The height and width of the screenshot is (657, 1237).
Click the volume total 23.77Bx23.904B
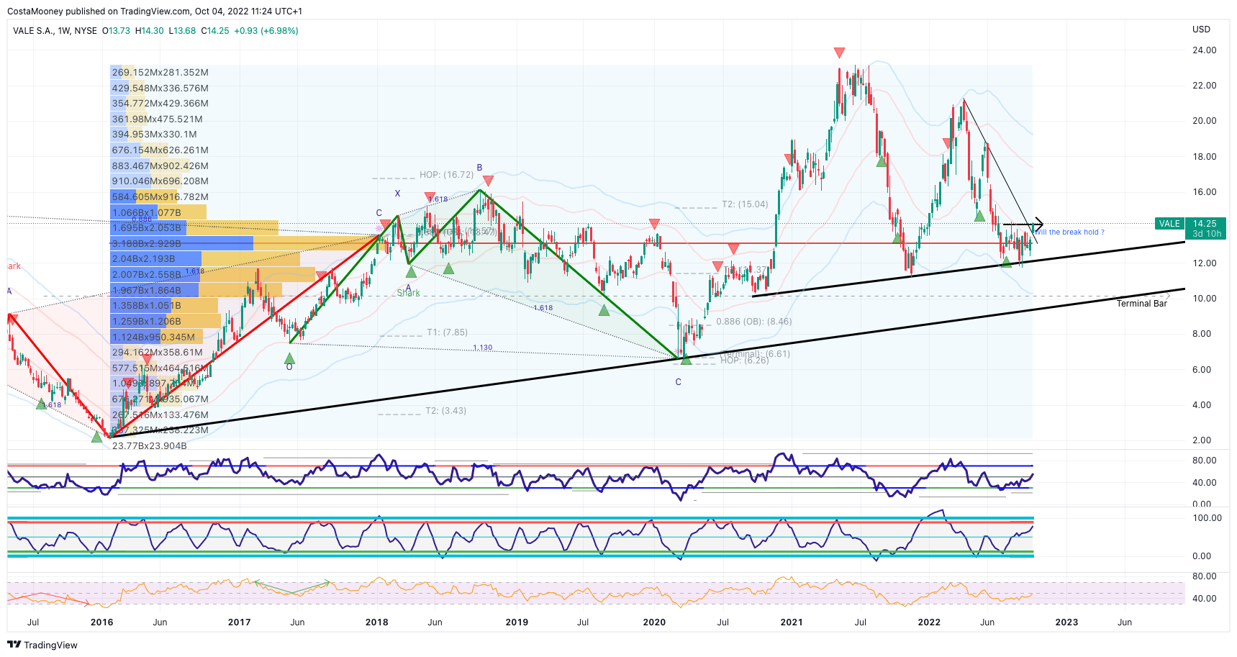(x=150, y=446)
